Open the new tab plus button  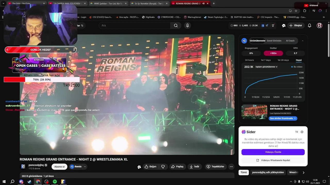coord(214,3)
